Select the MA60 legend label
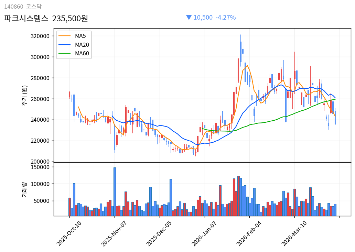This screenshot has height=252, width=355. 82,53
